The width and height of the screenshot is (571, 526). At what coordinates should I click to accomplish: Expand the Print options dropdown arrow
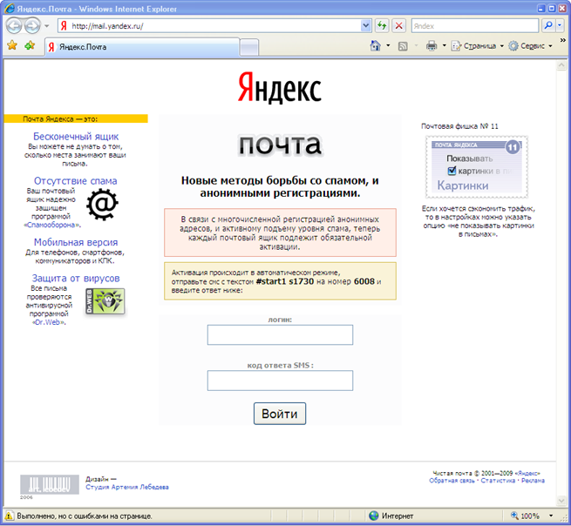[x=444, y=46]
